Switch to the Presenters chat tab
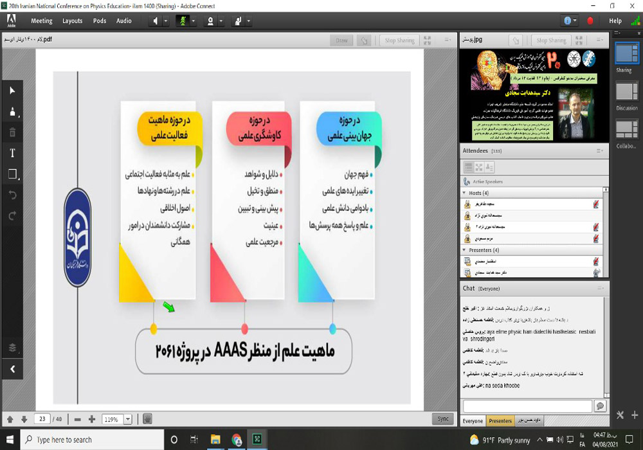 500,421
